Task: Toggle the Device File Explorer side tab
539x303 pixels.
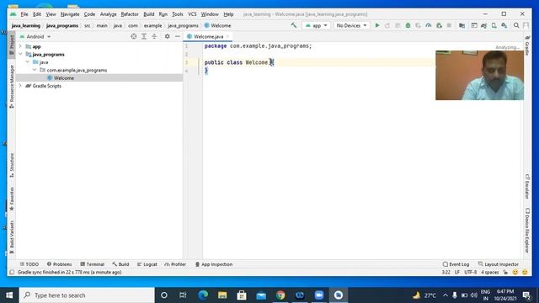Action: [527, 231]
